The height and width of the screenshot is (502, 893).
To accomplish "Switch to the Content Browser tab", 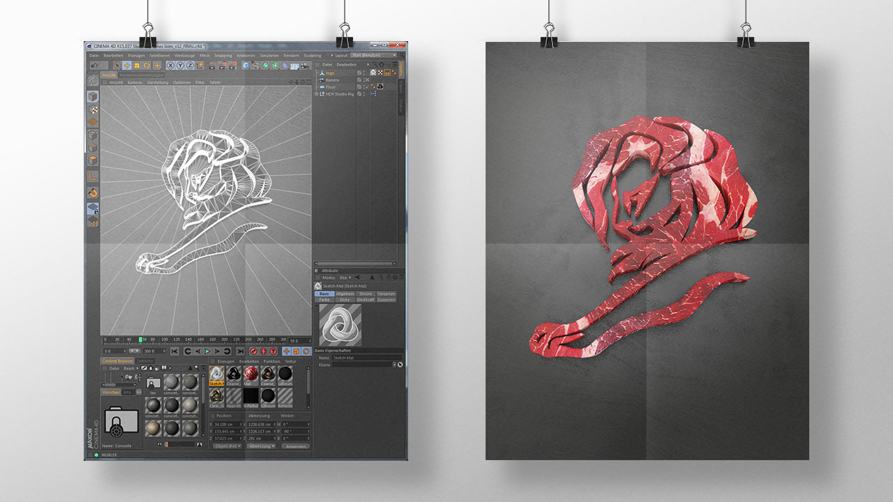I will [117, 360].
